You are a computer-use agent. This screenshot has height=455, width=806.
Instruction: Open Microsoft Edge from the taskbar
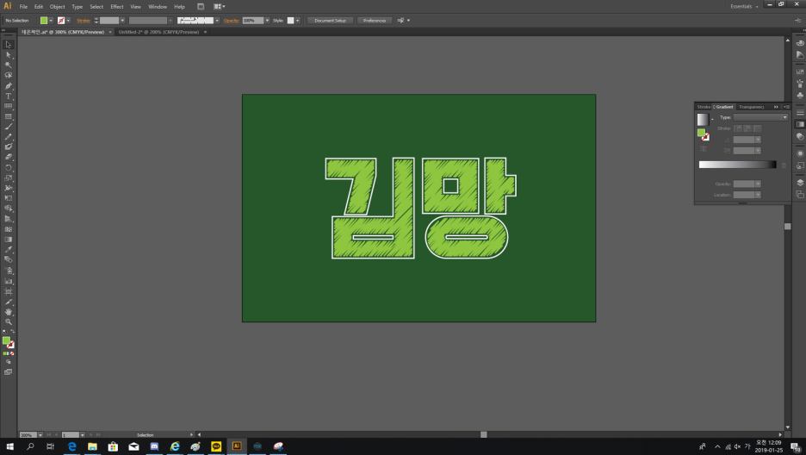pyautogui.click(x=71, y=446)
